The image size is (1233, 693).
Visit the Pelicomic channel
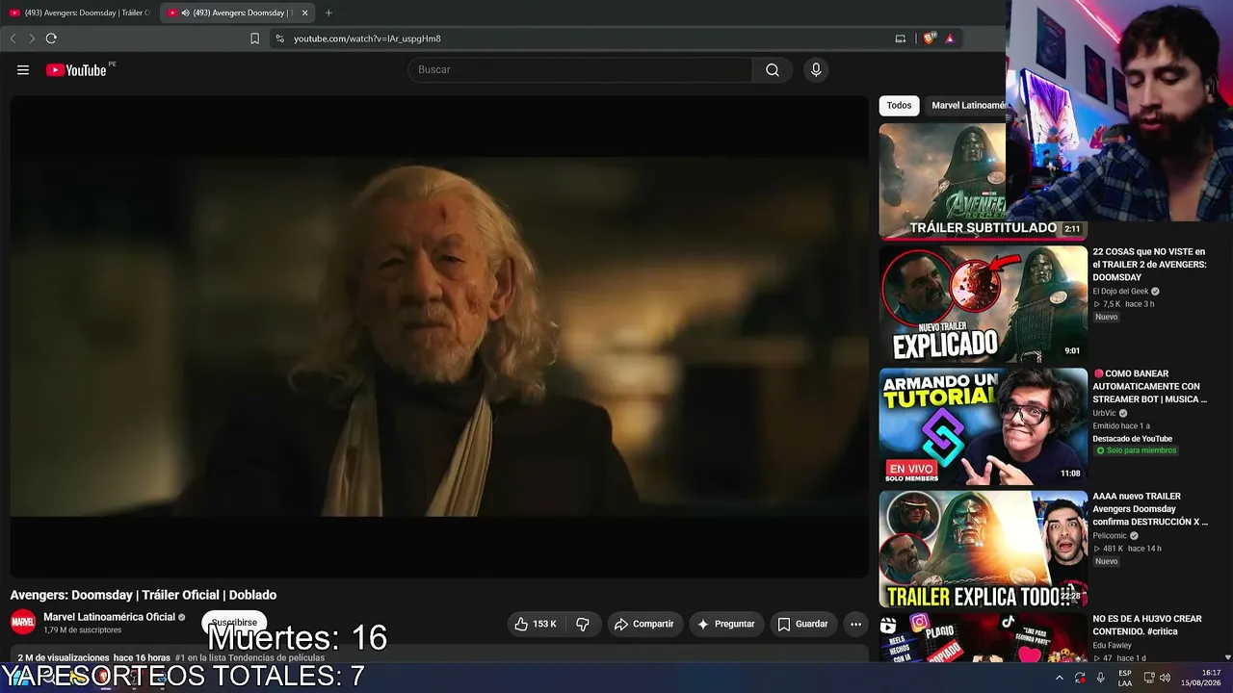pyautogui.click(x=1110, y=535)
